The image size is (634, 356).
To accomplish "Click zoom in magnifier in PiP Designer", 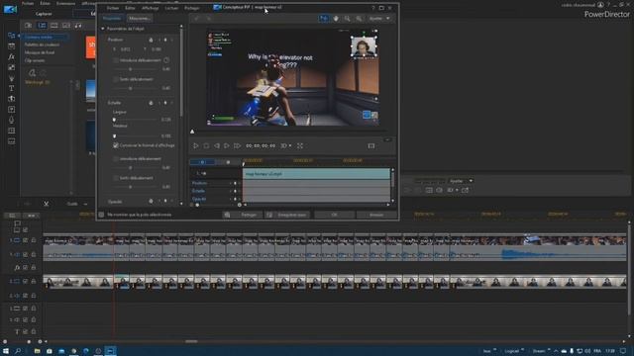I will [x=347, y=18].
